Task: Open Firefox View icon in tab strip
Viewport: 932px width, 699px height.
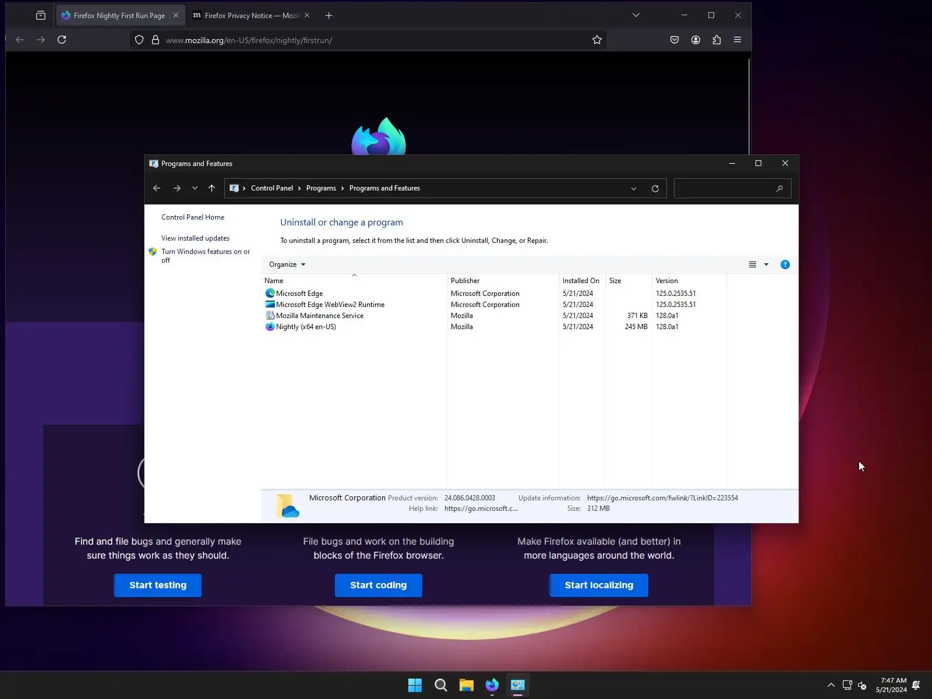Action: coord(41,16)
